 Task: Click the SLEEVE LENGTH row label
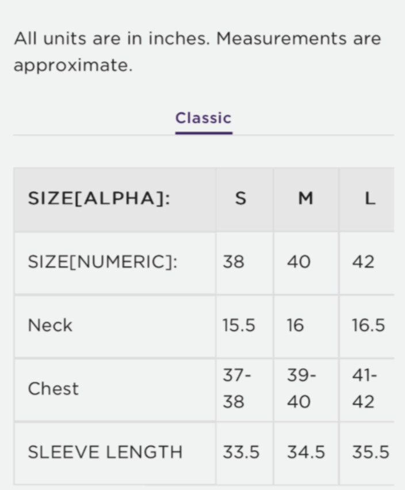[105, 453]
